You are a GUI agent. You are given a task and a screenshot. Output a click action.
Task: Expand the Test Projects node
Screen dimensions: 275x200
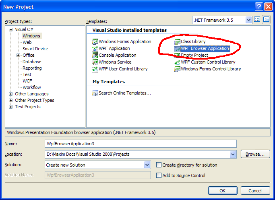coord(11,107)
